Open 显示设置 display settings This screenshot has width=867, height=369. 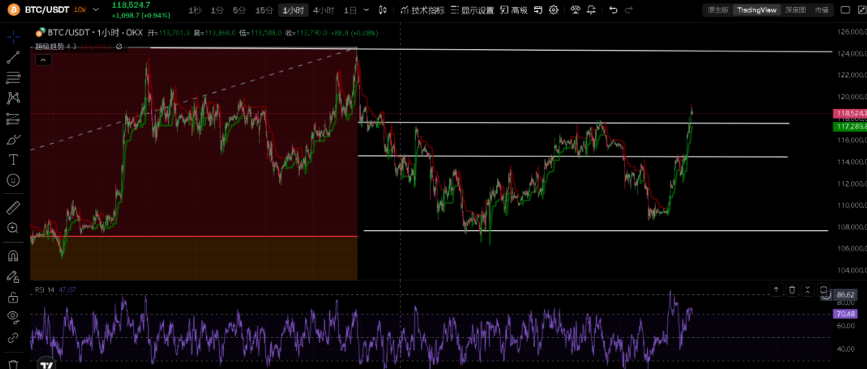[x=472, y=10]
